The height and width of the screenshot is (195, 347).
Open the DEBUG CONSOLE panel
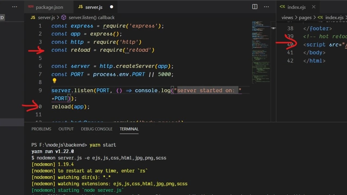point(97,129)
